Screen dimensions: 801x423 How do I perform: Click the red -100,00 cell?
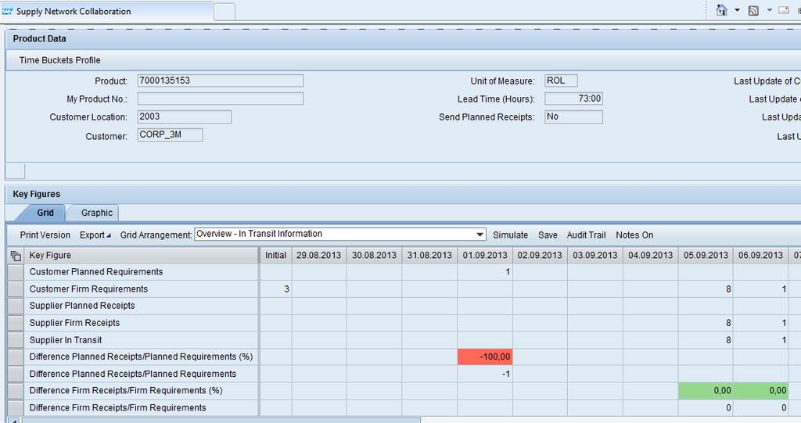(485, 357)
